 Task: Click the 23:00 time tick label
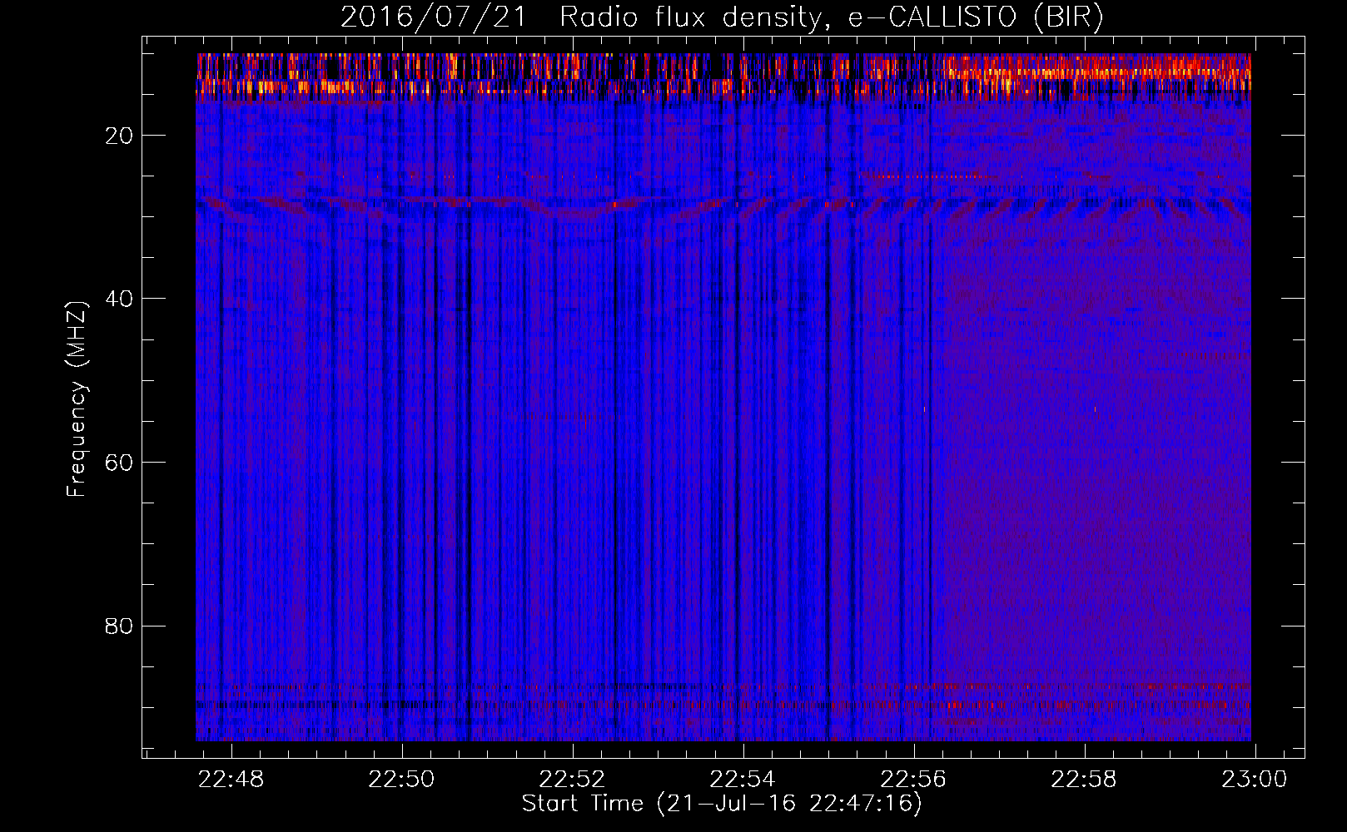[x=1255, y=780]
